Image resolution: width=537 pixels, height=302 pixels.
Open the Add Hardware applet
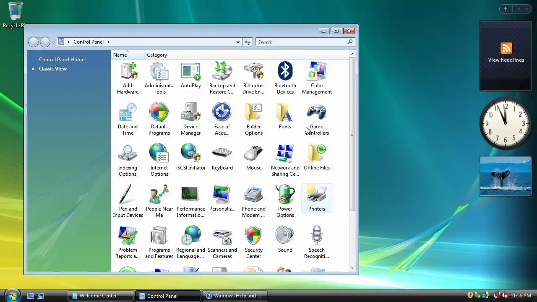click(x=128, y=78)
